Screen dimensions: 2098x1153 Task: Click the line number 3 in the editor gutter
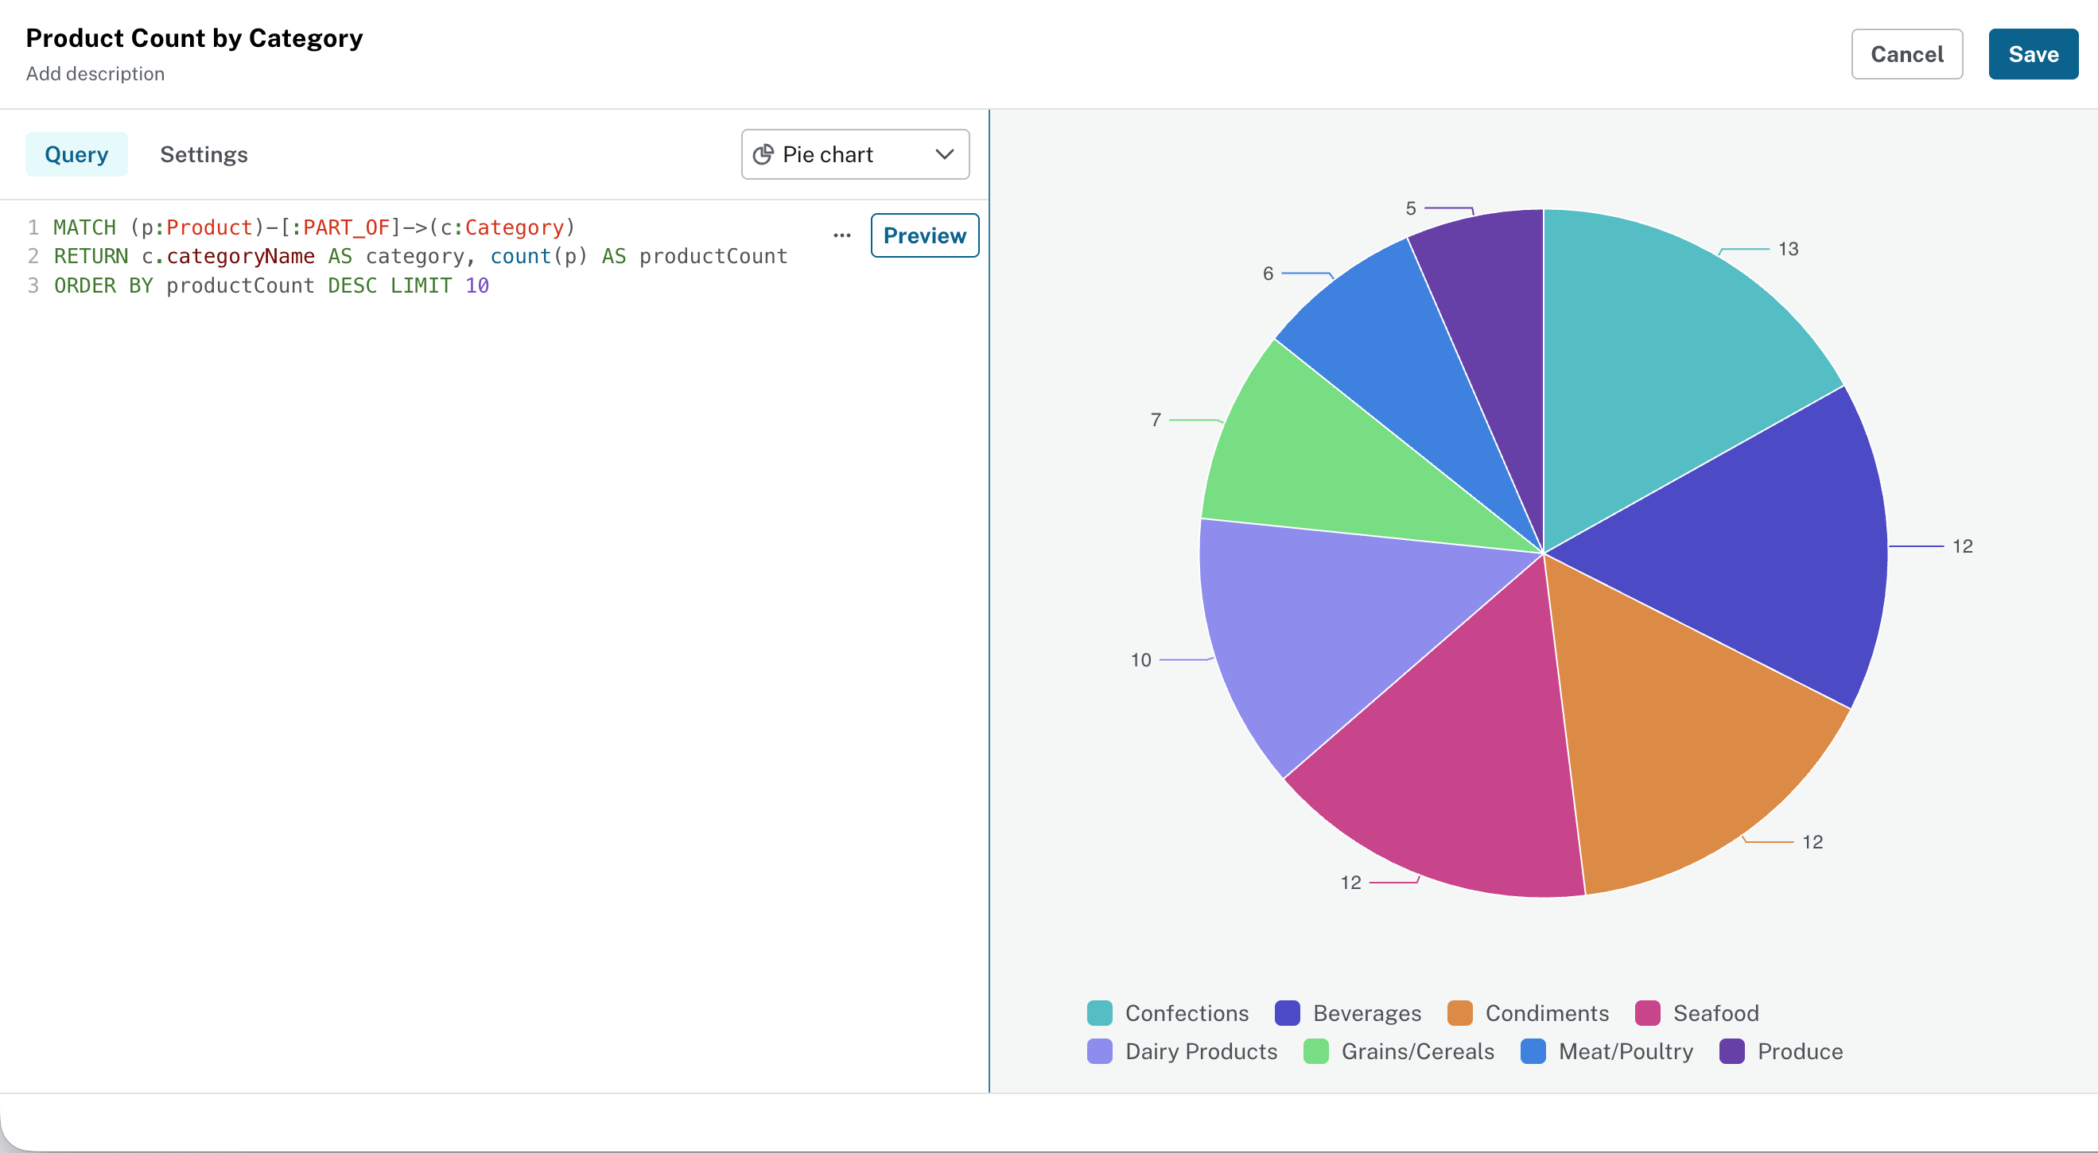pos(33,285)
